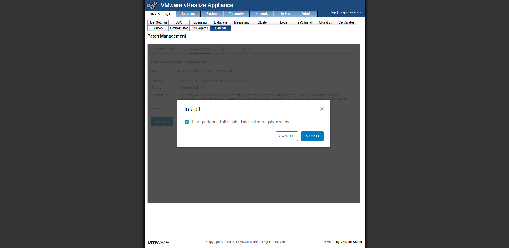The width and height of the screenshot is (509, 248).
Task: Uncheck the manual prerequisite steps checkbox
Action: tap(187, 122)
